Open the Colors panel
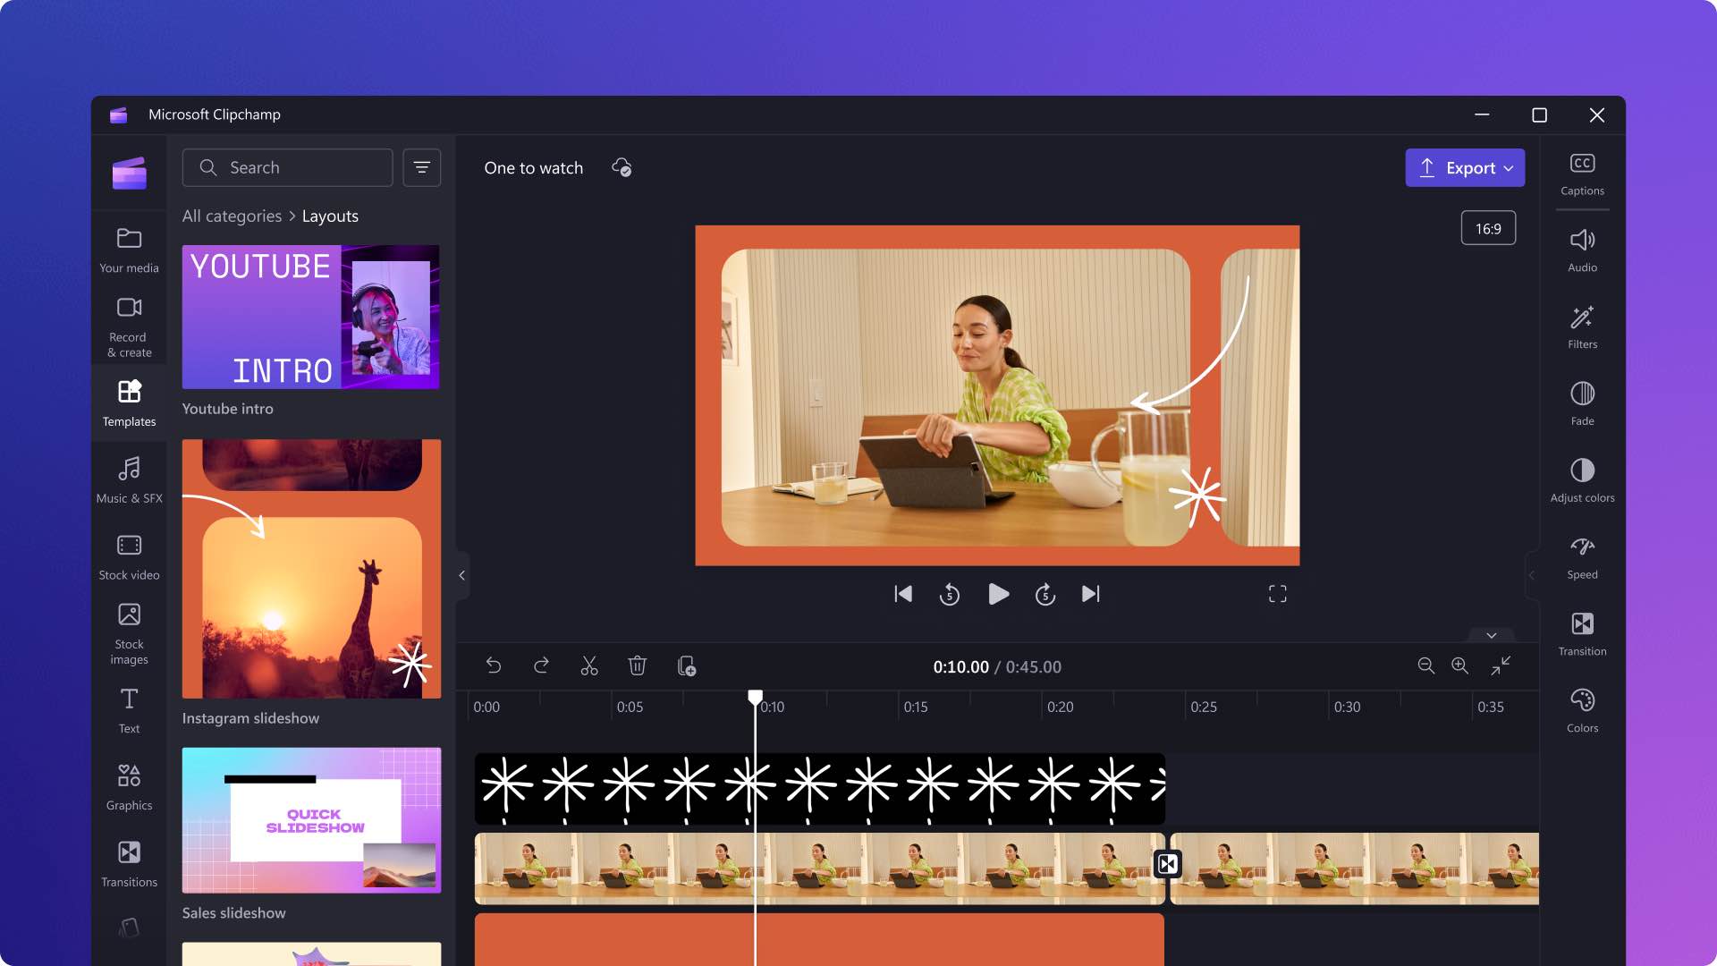1717x966 pixels. tap(1581, 709)
